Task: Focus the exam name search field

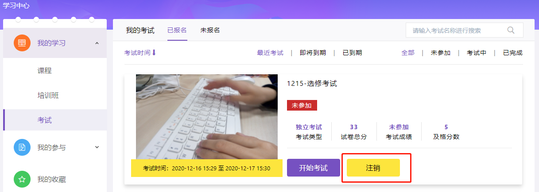Action: 456,30
